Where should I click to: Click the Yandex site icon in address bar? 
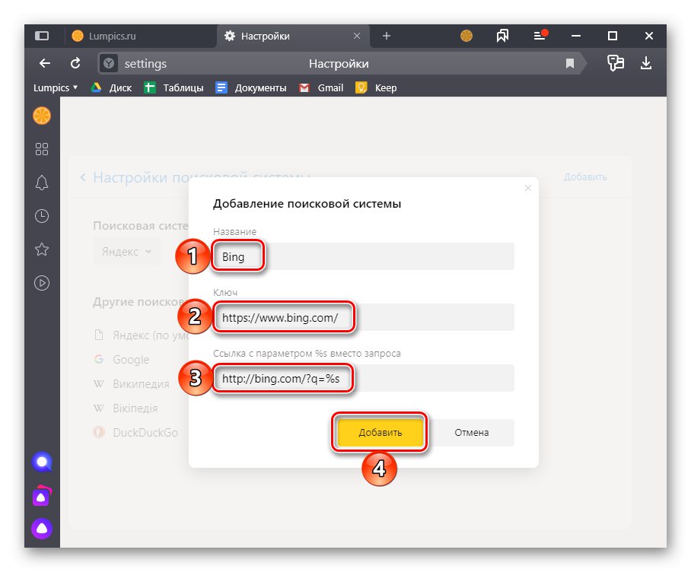[x=108, y=63]
